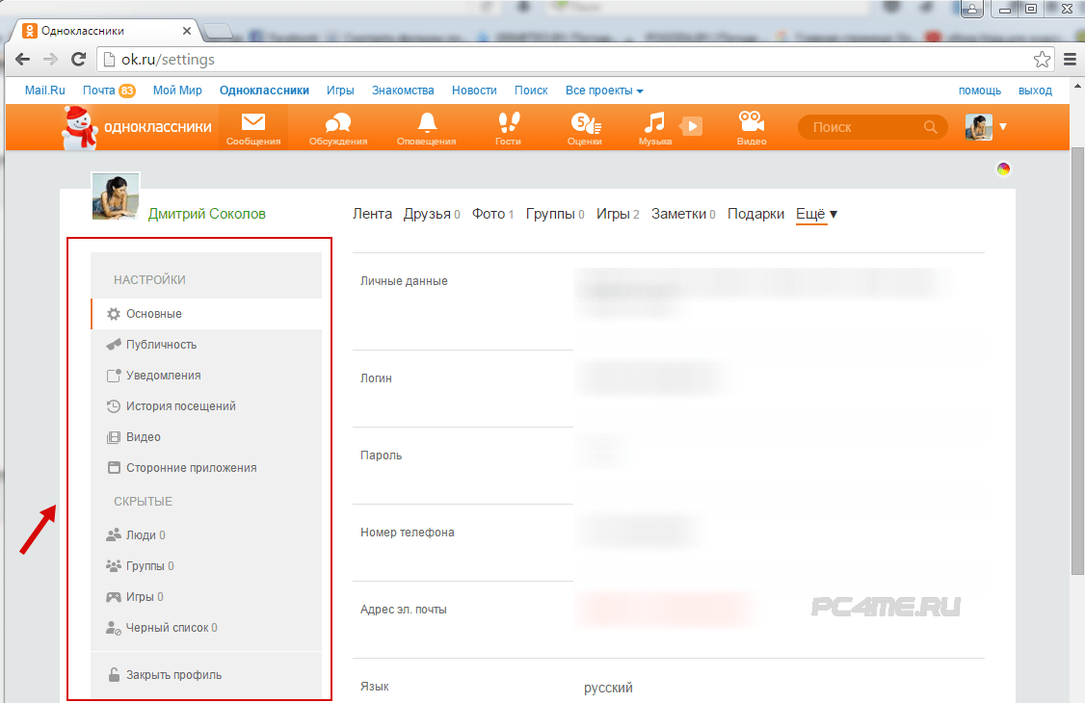The height and width of the screenshot is (703, 1085).
Task: Open user avatar dropdown in header
Action: coord(986,127)
